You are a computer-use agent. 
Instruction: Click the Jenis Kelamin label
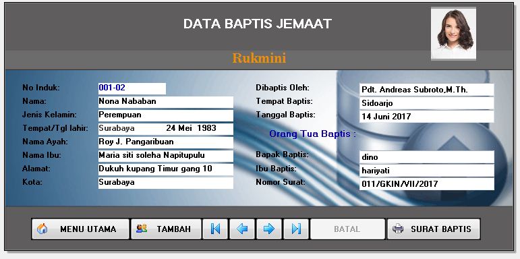coord(49,115)
